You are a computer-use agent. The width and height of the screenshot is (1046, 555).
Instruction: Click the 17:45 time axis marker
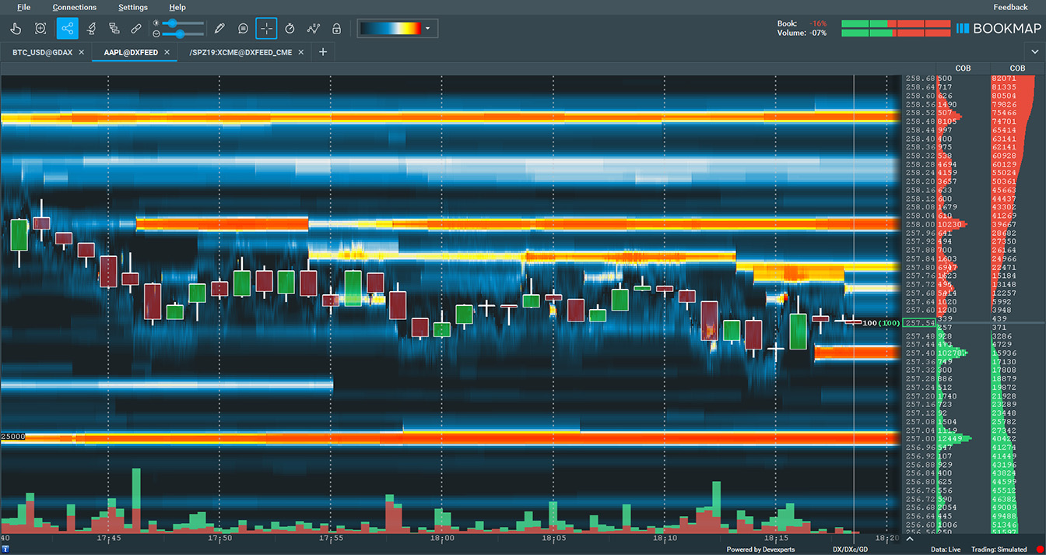(109, 538)
